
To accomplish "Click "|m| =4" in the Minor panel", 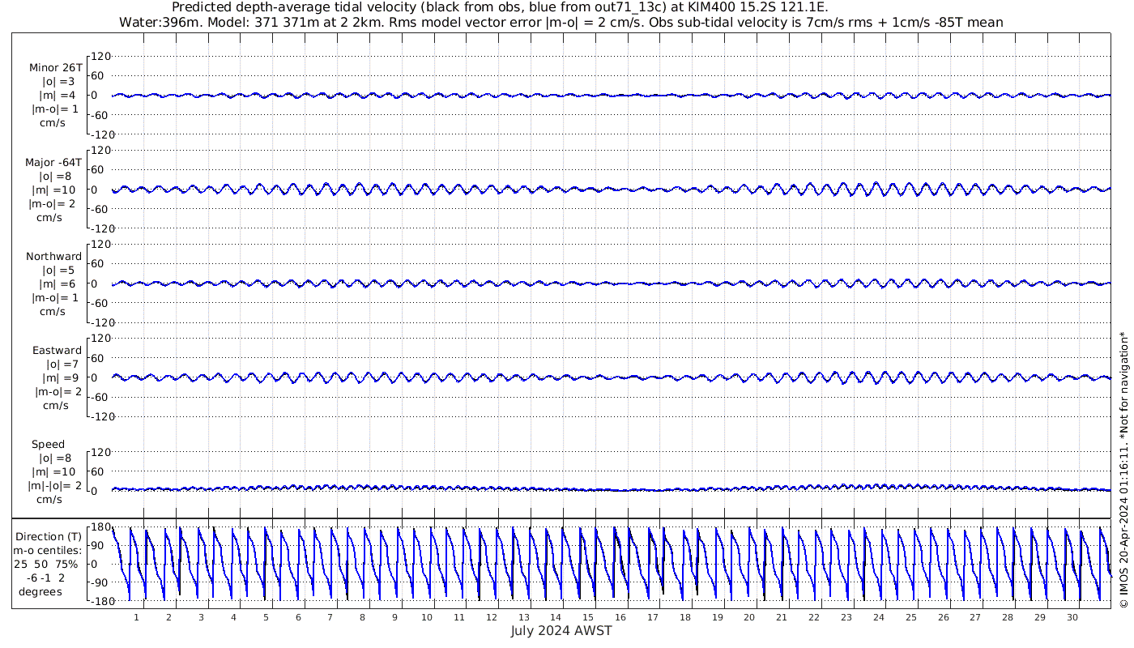I will click(x=58, y=96).
